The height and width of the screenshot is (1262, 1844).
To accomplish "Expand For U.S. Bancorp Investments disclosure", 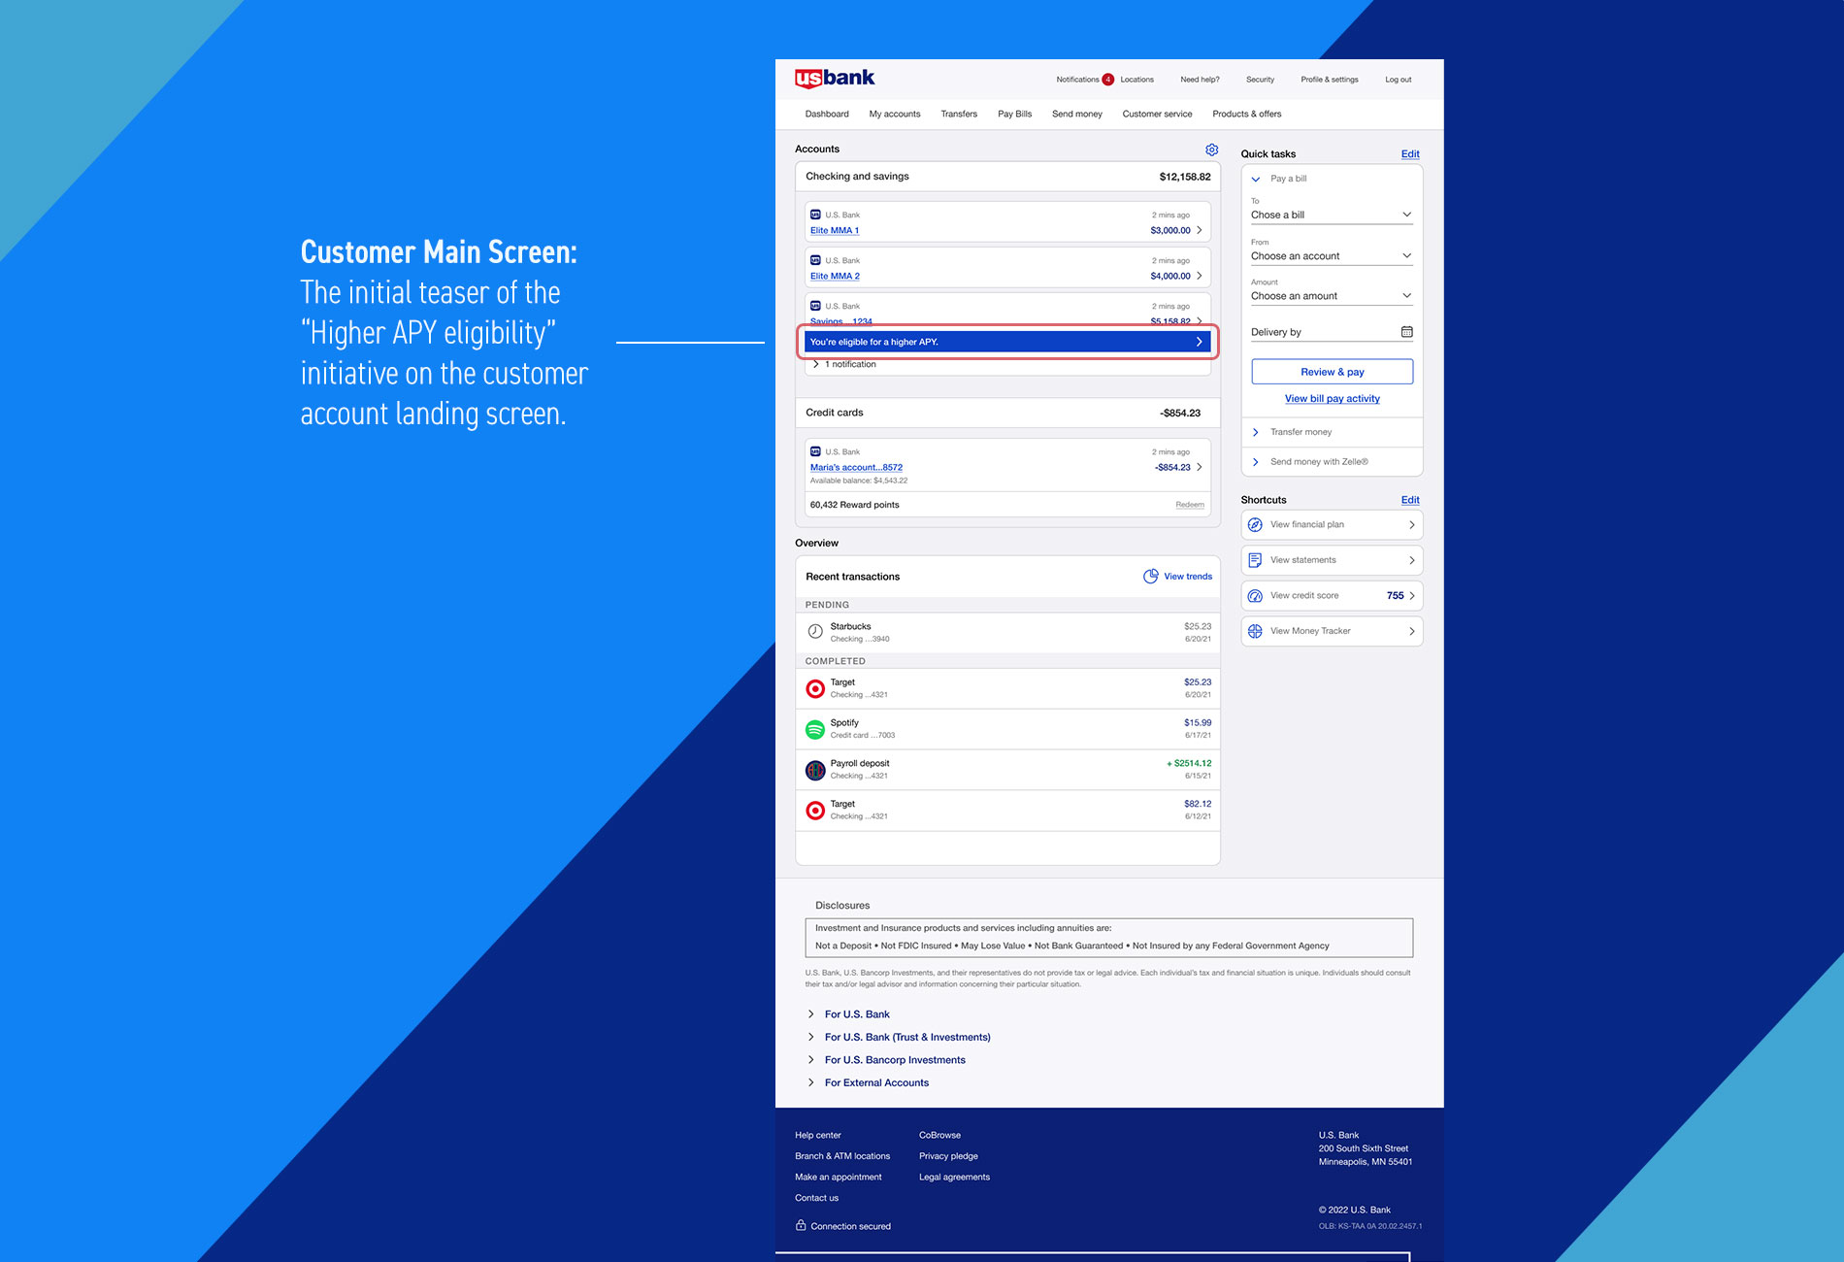I will [810, 1060].
